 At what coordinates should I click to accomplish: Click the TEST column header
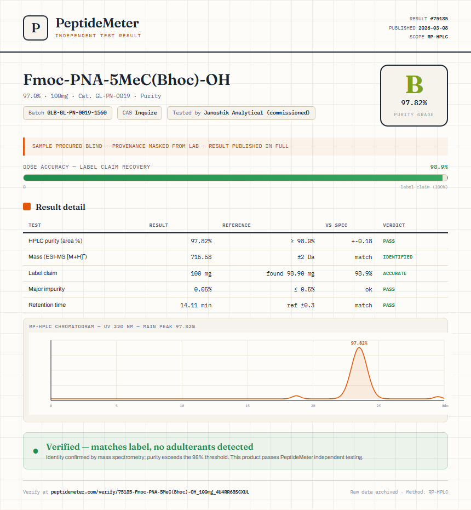coord(35,225)
